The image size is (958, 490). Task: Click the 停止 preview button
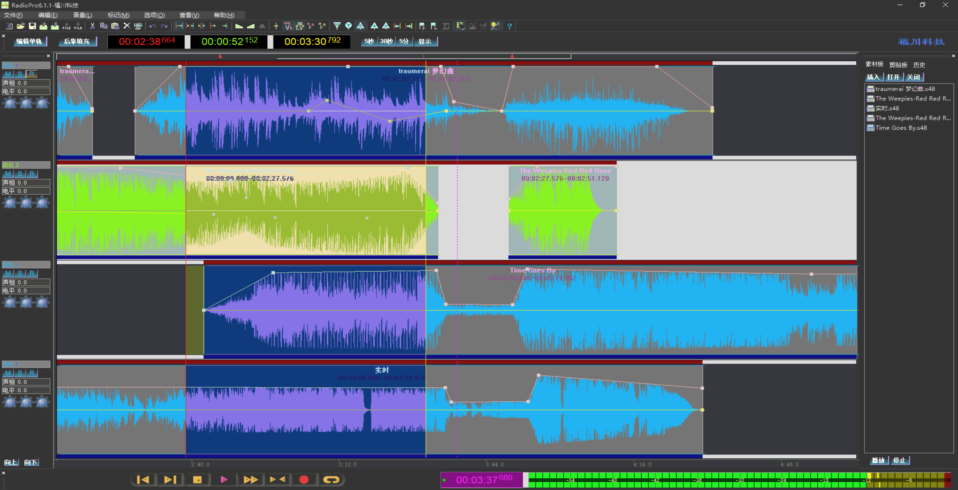point(899,460)
